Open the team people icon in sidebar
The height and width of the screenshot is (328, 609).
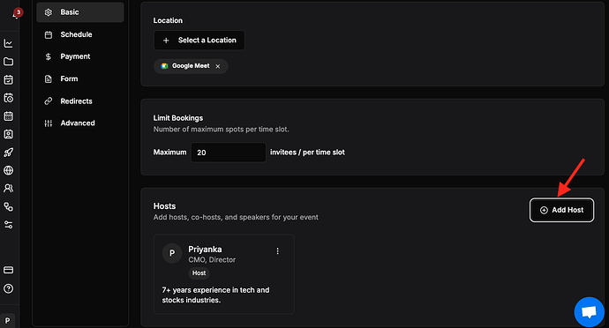click(8, 189)
